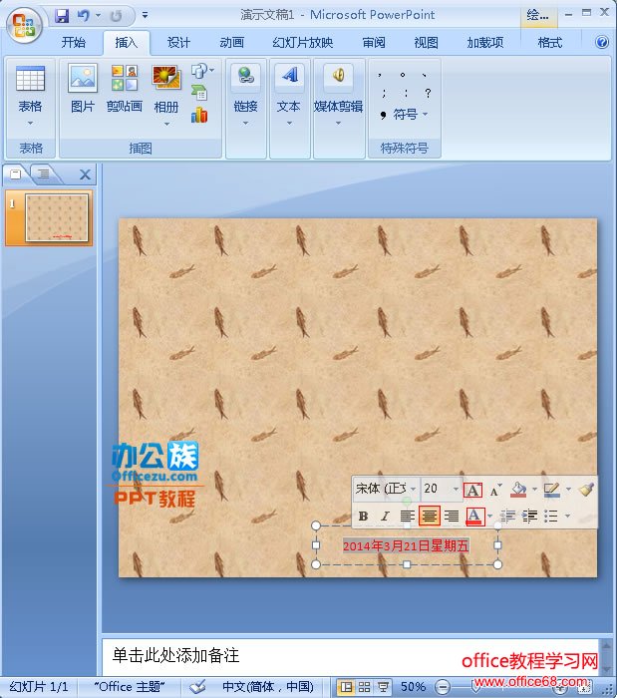Decrease list indent level
The width and height of the screenshot is (617, 698).
pyautogui.click(x=507, y=517)
